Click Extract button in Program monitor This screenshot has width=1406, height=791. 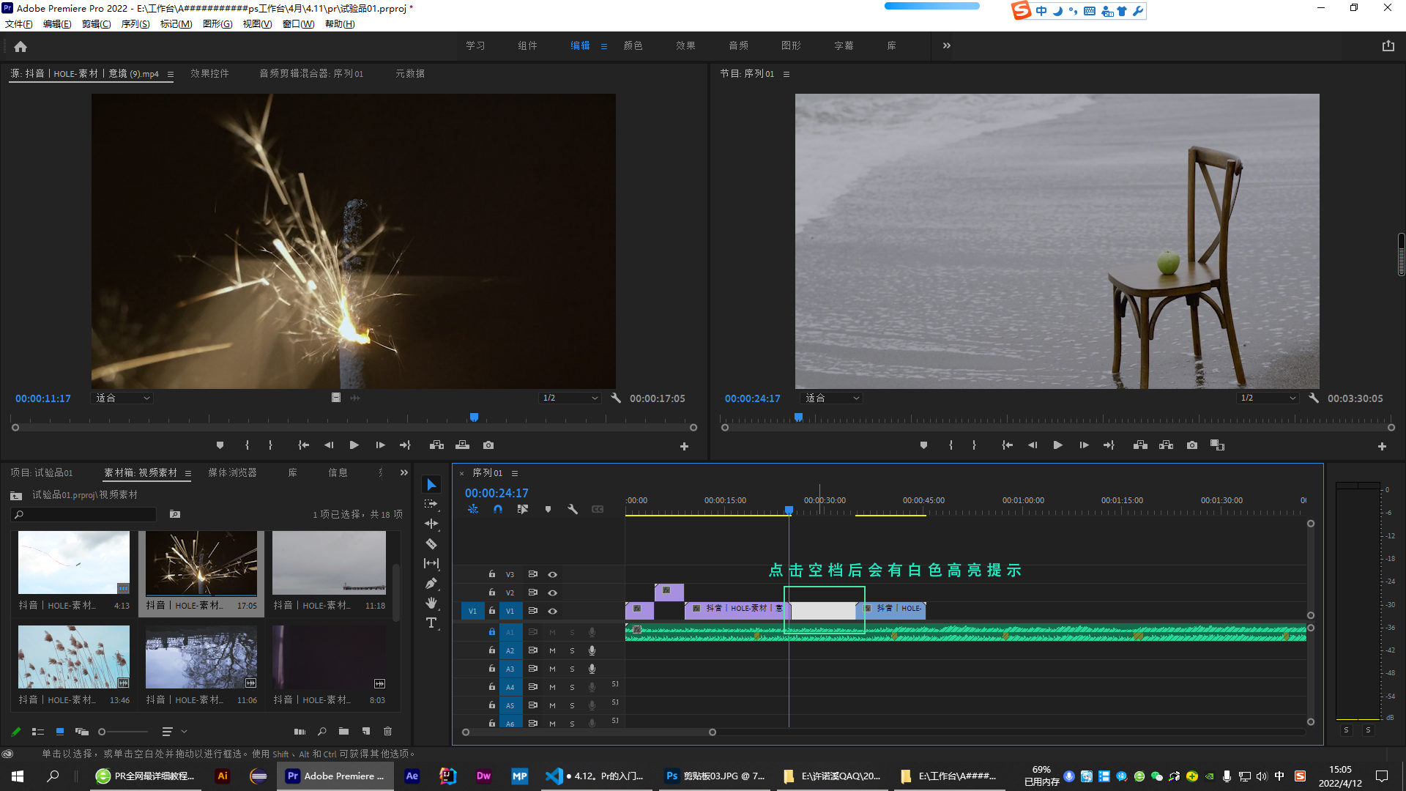coord(1166,445)
